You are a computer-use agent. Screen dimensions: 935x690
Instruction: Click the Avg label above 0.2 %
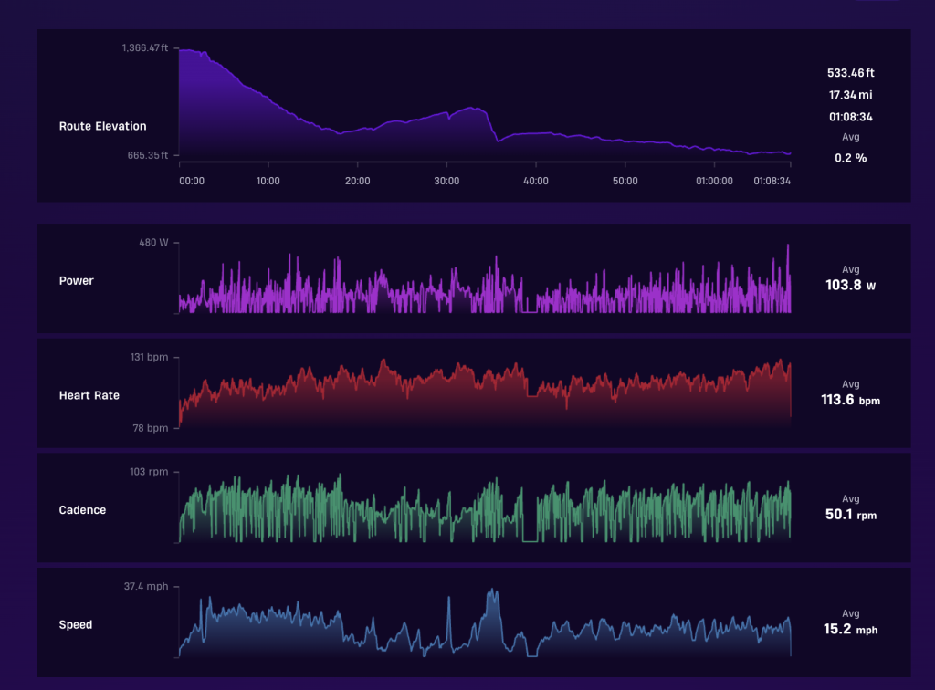coord(851,137)
